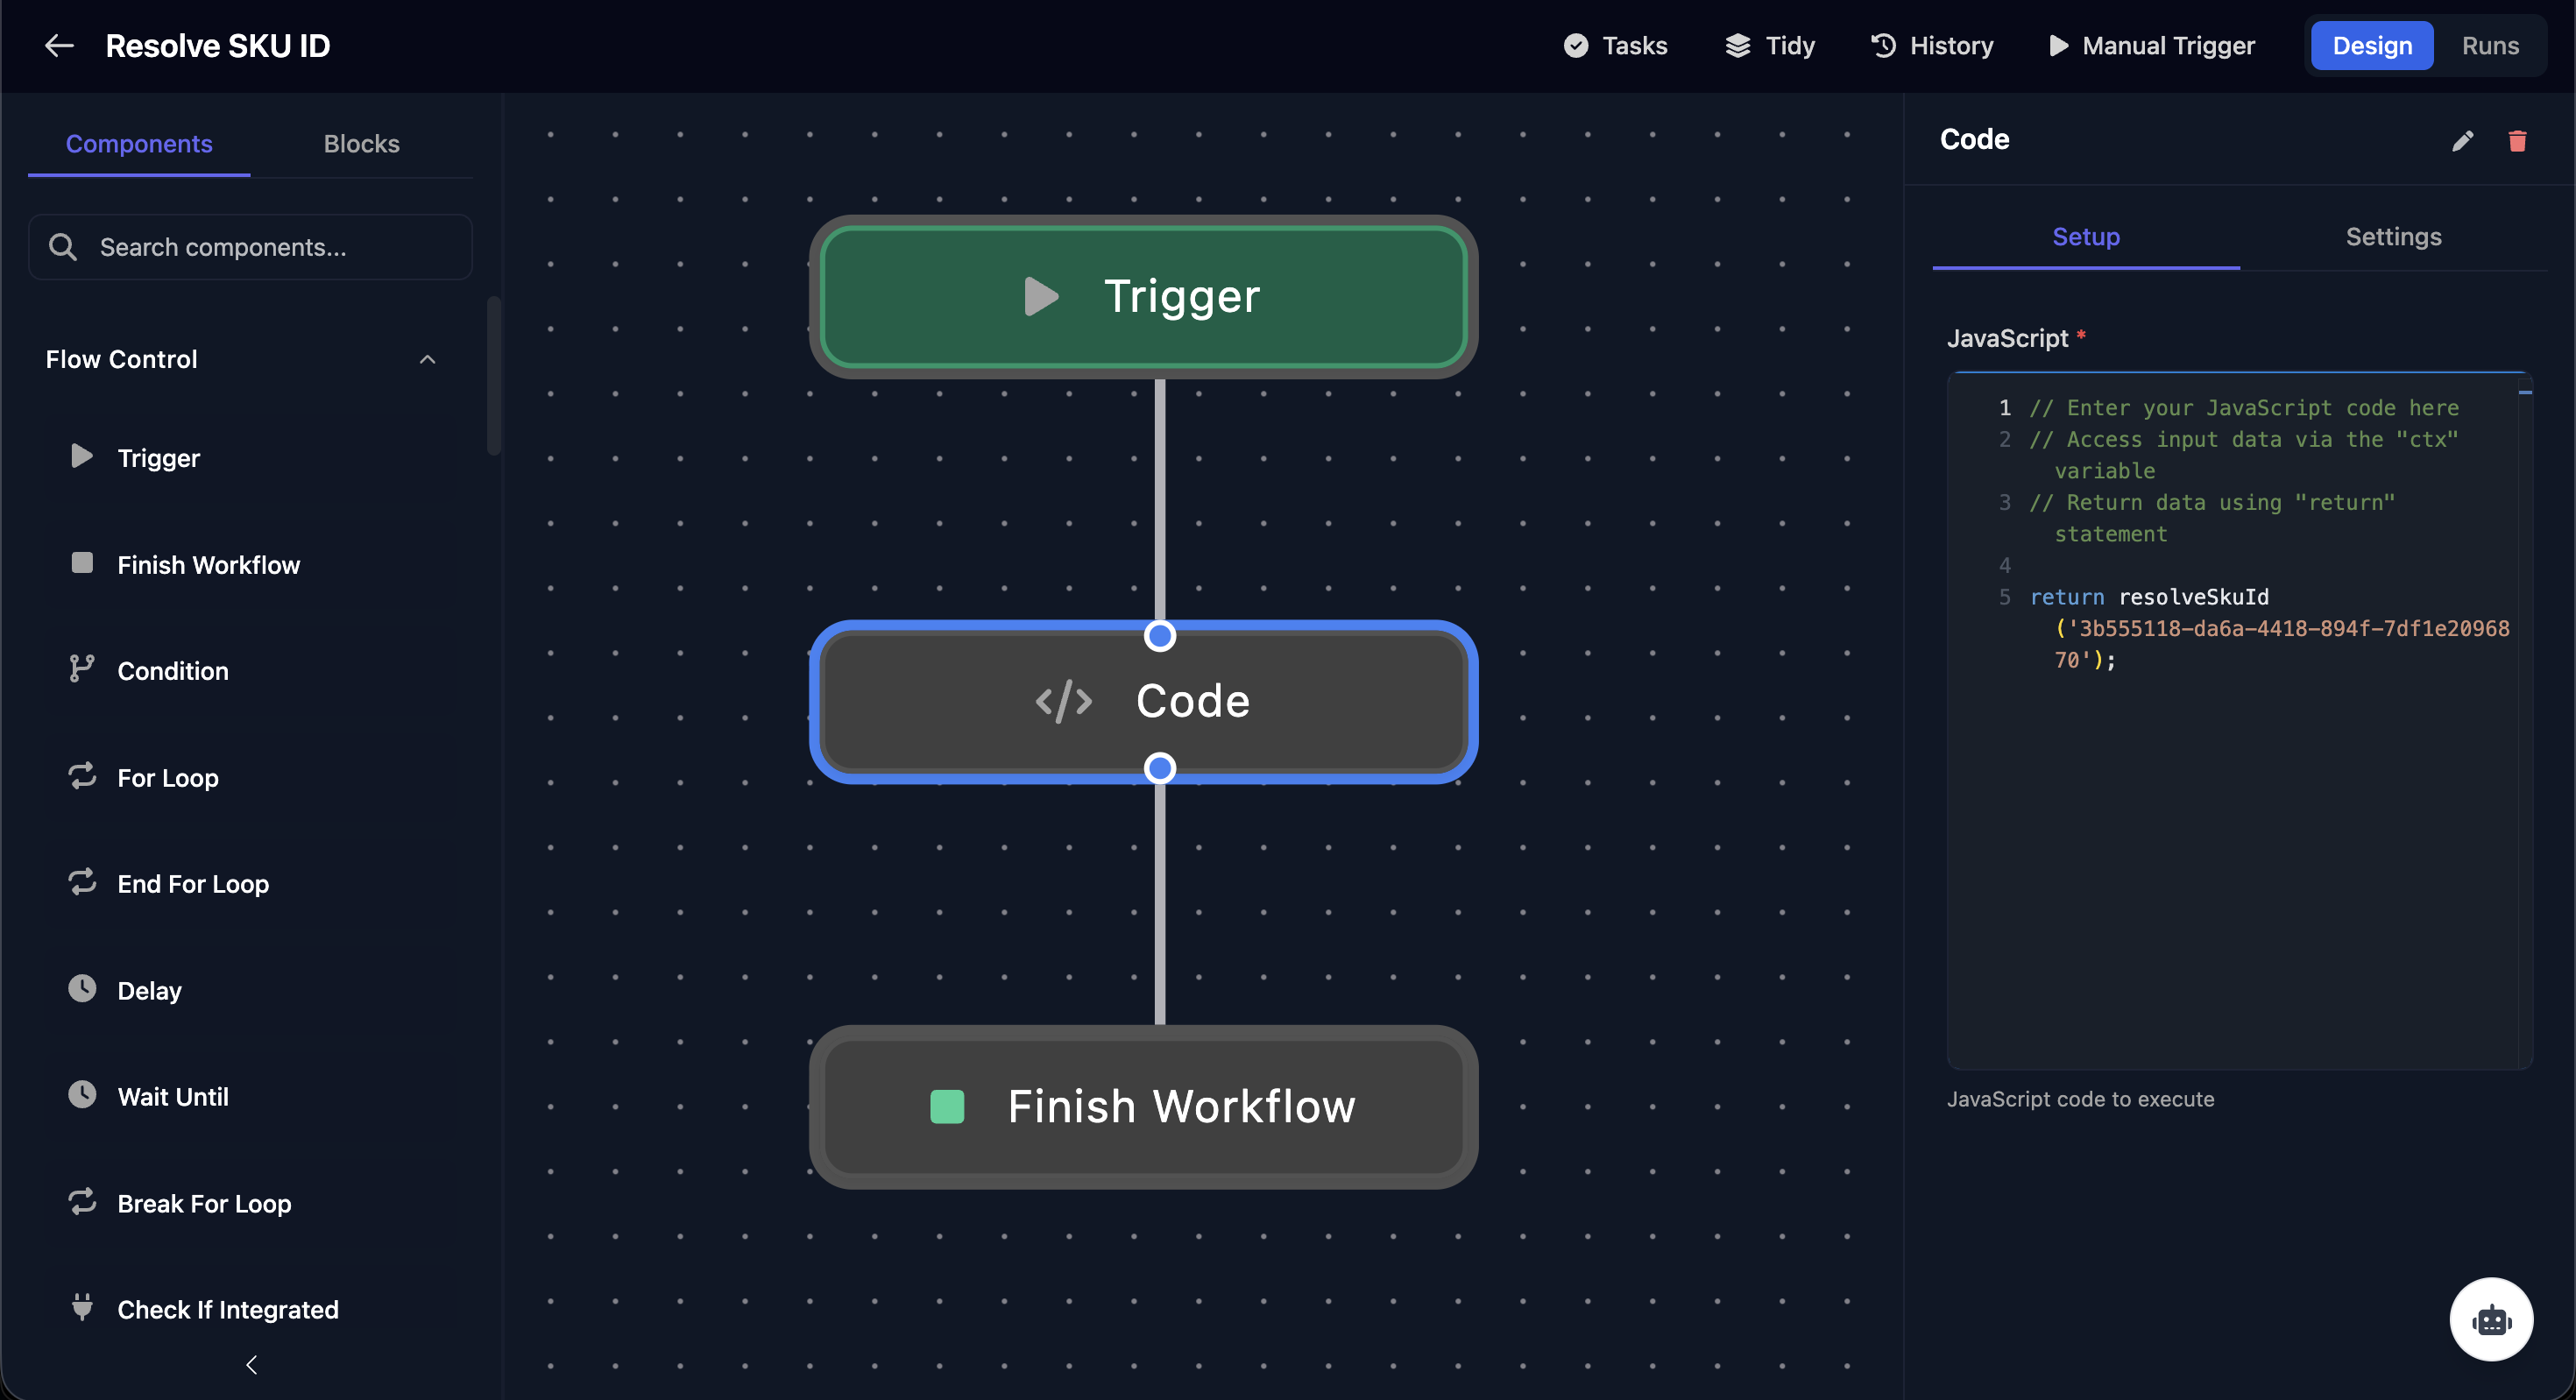Open the Settings tab
The width and height of the screenshot is (2576, 1400).
point(2392,237)
